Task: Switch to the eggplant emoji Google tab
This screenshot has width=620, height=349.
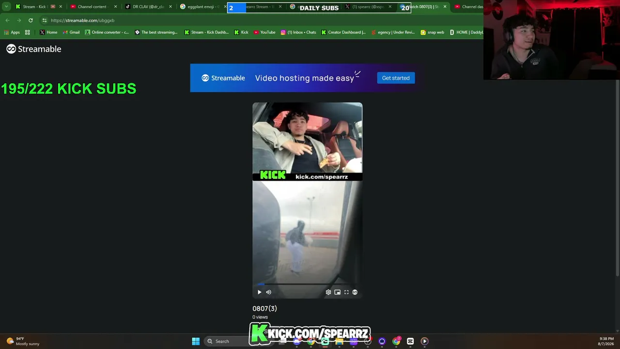Action: [202, 7]
